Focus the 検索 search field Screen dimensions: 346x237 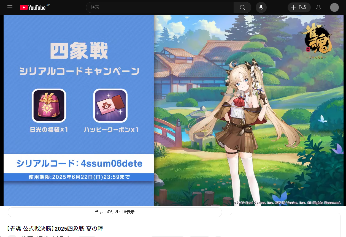pyautogui.click(x=160, y=7)
